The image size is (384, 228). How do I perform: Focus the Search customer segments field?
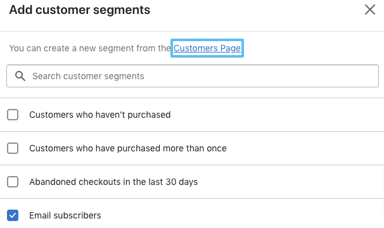193,76
